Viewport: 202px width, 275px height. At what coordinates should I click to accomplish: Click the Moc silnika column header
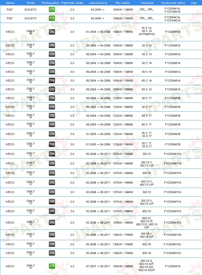122,3
